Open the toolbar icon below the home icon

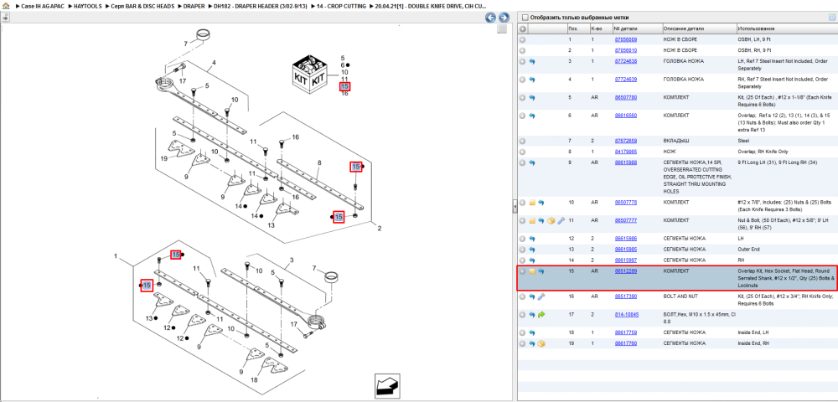coord(5,17)
